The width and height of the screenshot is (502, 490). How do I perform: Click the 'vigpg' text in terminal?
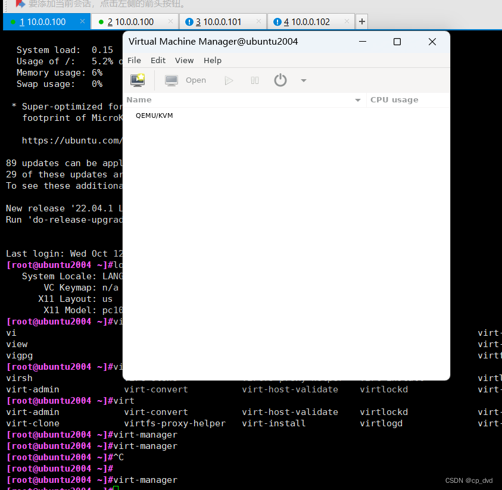(x=19, y=355)
